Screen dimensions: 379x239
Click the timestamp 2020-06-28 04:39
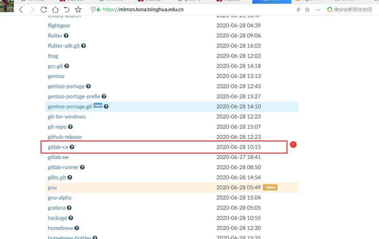coord(239,26)
